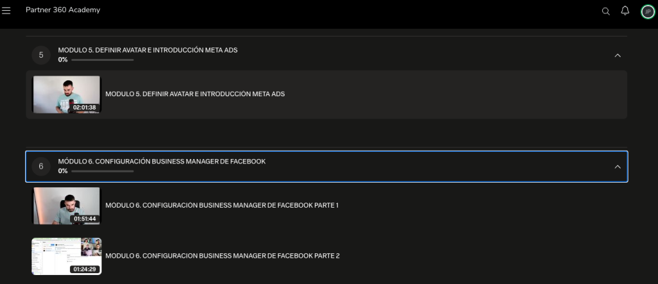Click the module number 5 badge

coord(41,55)
